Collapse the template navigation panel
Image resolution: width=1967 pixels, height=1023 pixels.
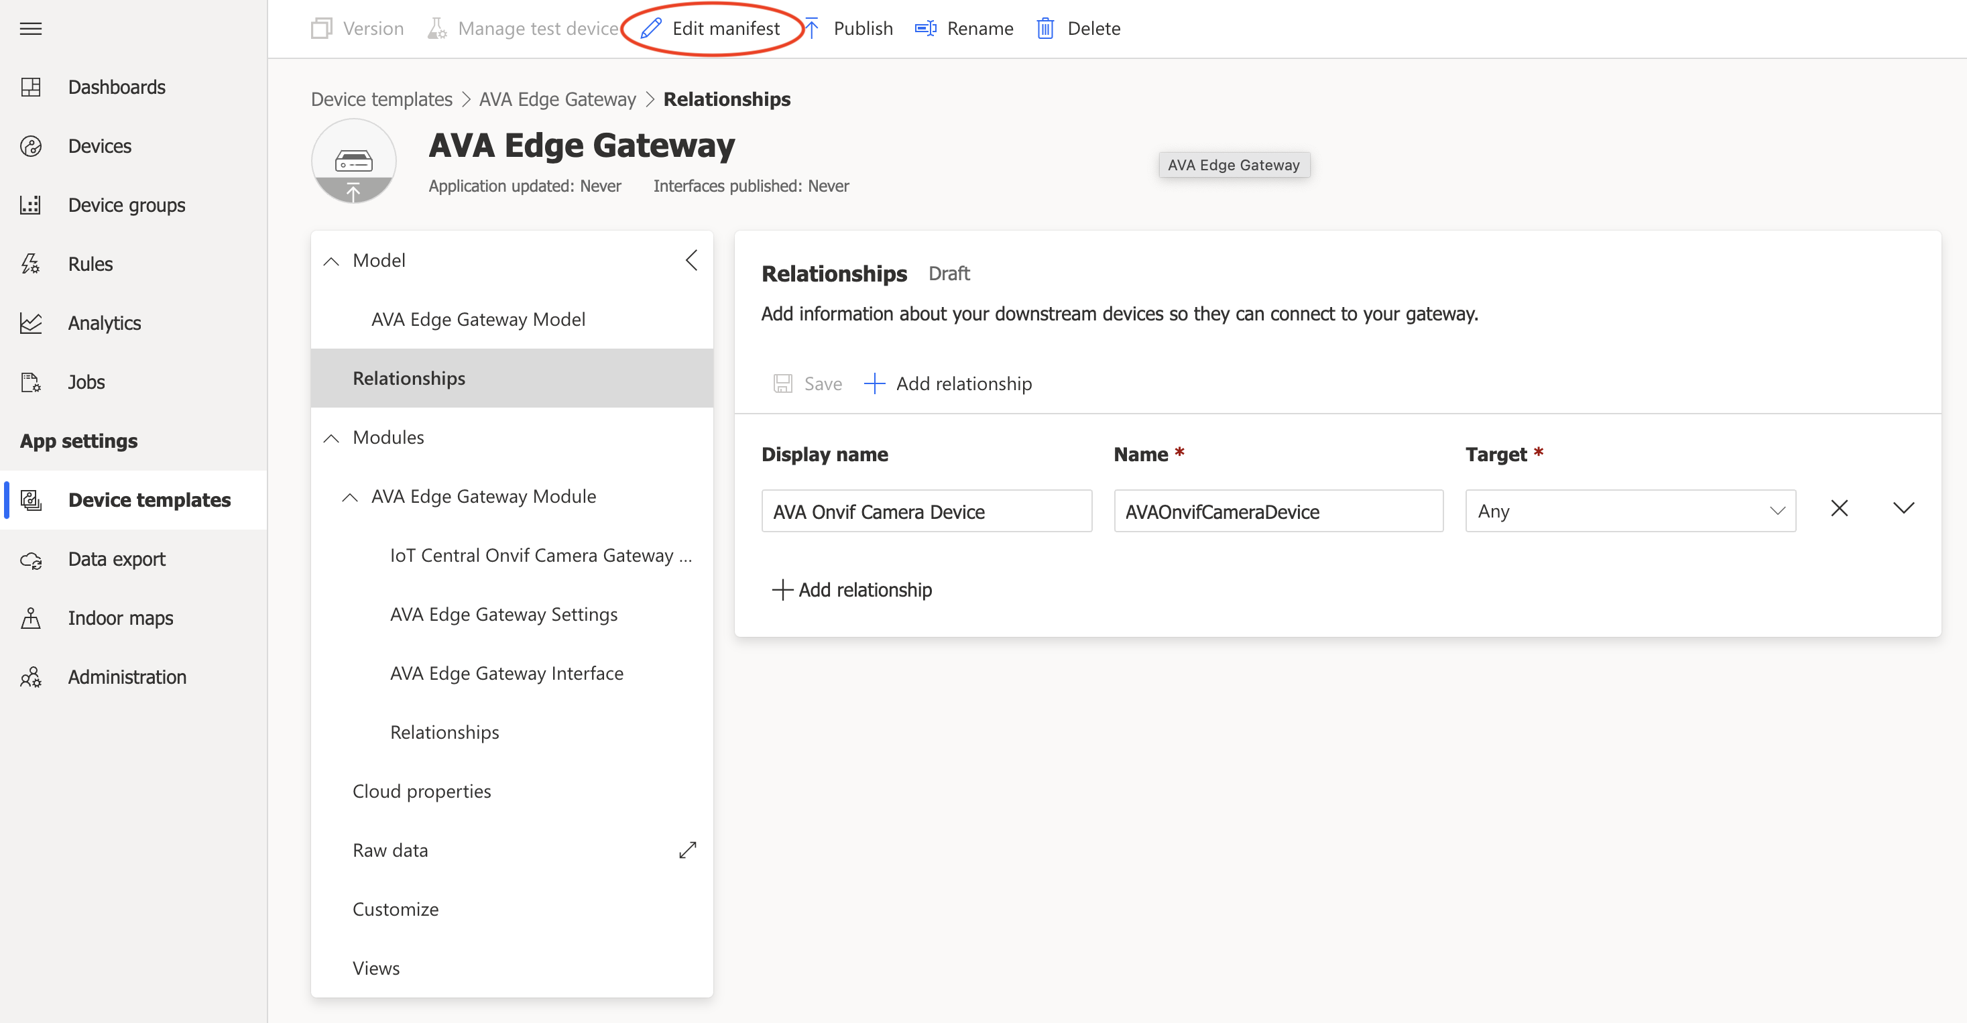(691, 260)
